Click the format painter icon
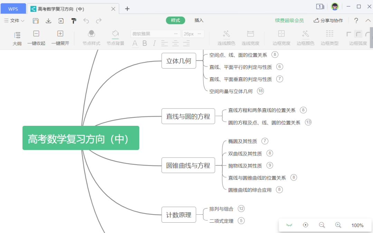Image resolution: width=373 pixels, height=233 pixels. pos(74,21)
